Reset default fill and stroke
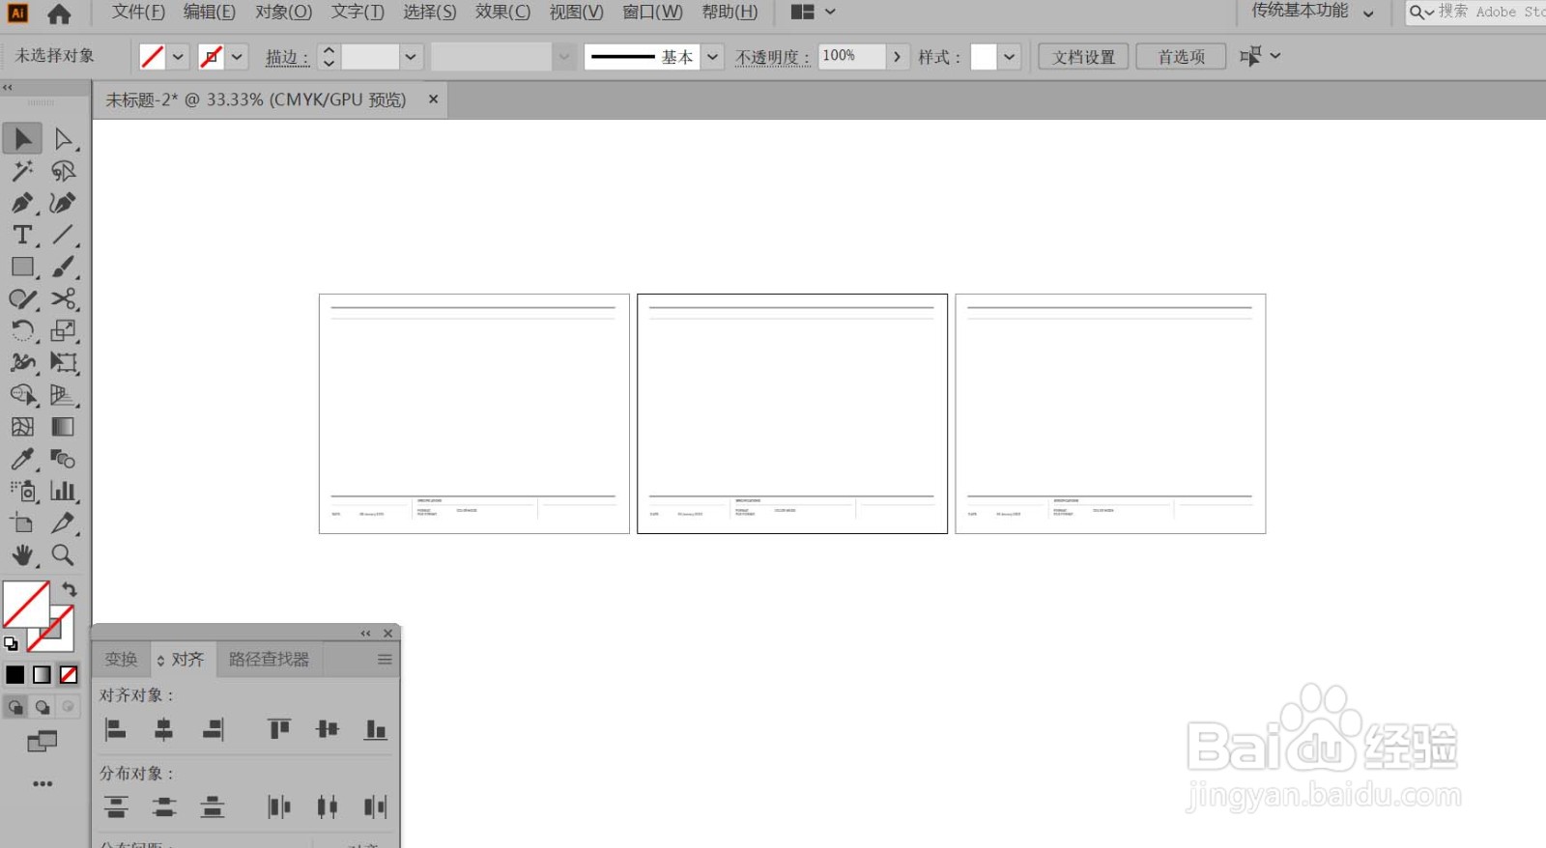 (x=11, y=643)
